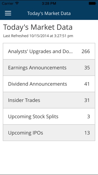Image resolution: width=98 pixels, height=175 pixels.
Task: Tap the 3 stock splits count
Action: 88,117
